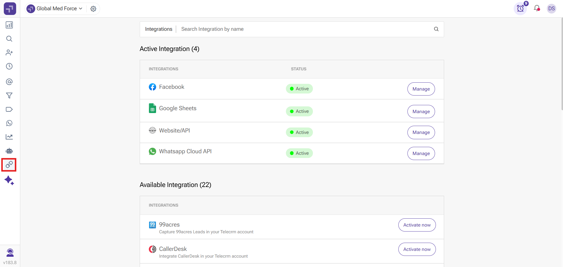The width and height of the screenshot is (563, 267).
Task: Click the Integrations label in search bar
Action: 159,29
